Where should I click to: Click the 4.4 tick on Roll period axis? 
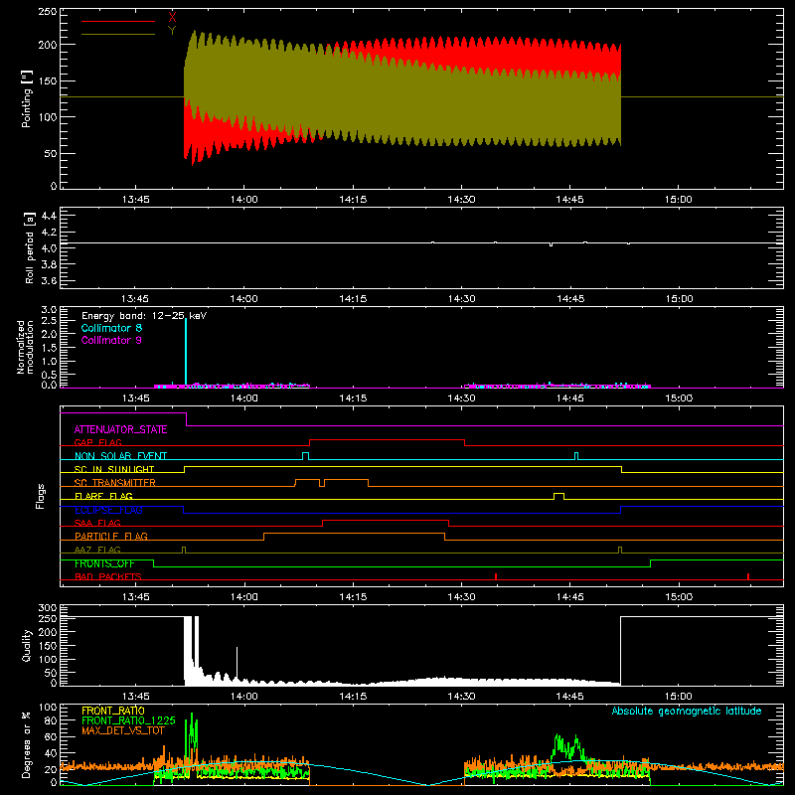(49, 216)
